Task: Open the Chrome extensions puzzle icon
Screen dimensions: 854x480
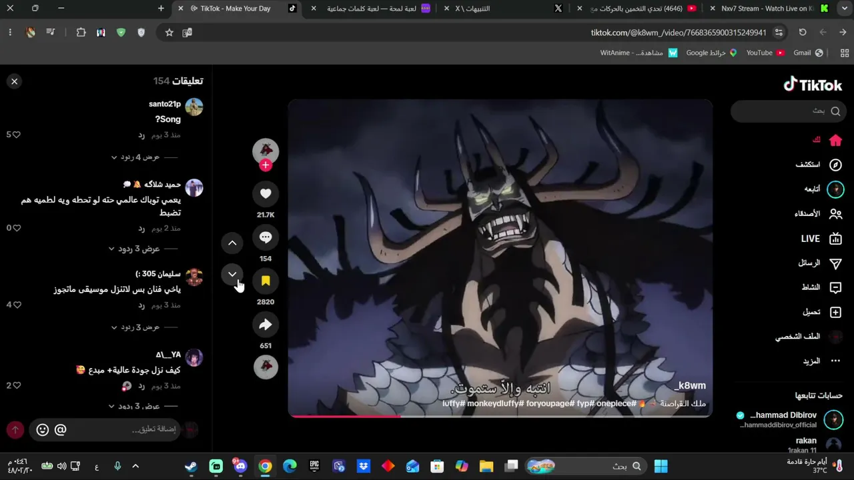Action: 81,33
